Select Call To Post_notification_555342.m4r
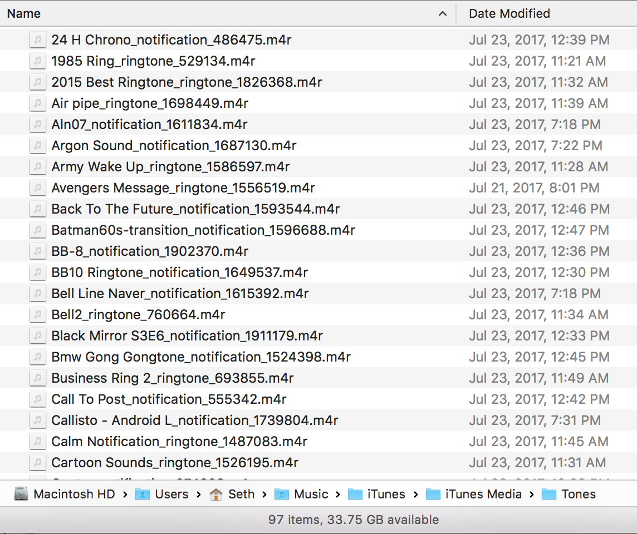This screenshot has height=534, width=637. [169, 398]
